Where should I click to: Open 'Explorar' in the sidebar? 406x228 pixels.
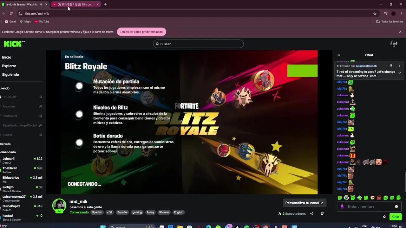pos(9,66)
